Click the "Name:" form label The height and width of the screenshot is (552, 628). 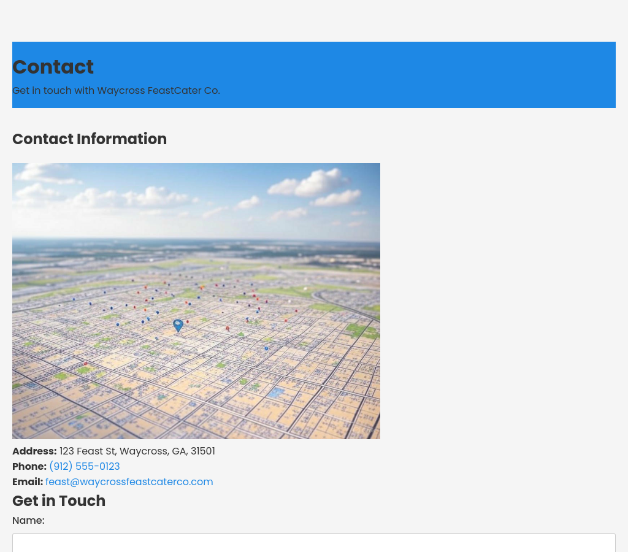point(28,521)
